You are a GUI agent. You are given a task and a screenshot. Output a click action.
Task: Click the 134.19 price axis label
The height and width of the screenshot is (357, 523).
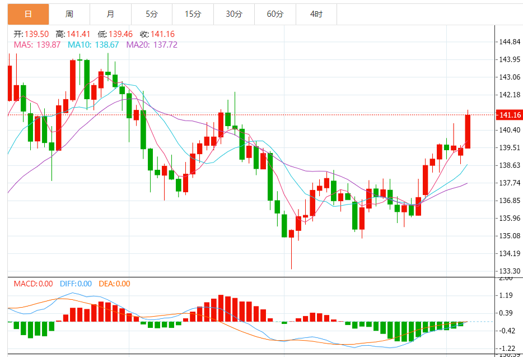pos(510,253)
